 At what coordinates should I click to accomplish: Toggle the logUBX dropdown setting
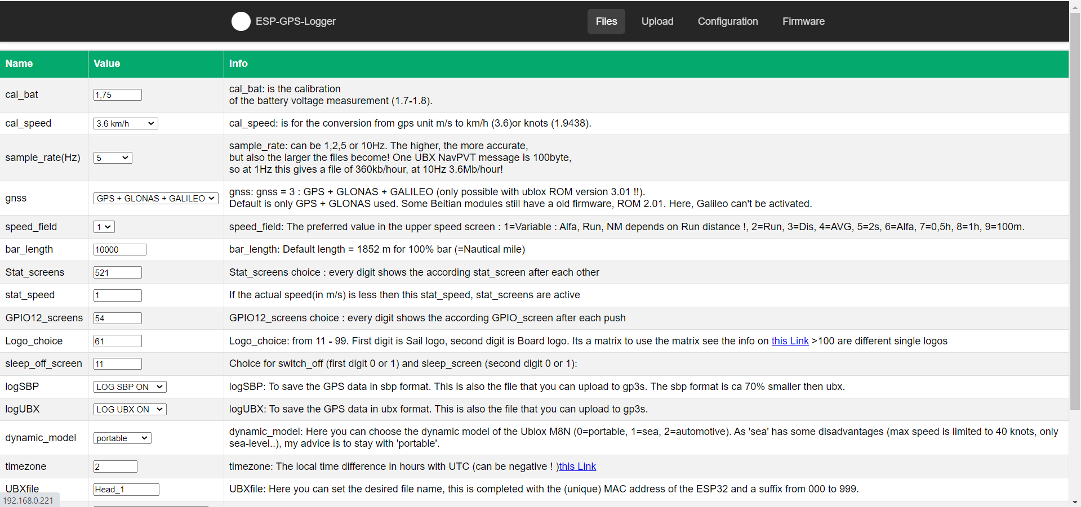coord(130,410)
